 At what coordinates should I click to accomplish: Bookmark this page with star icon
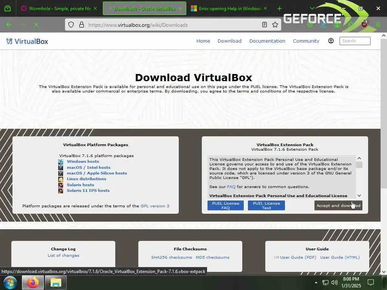click(x=275, y=25)
